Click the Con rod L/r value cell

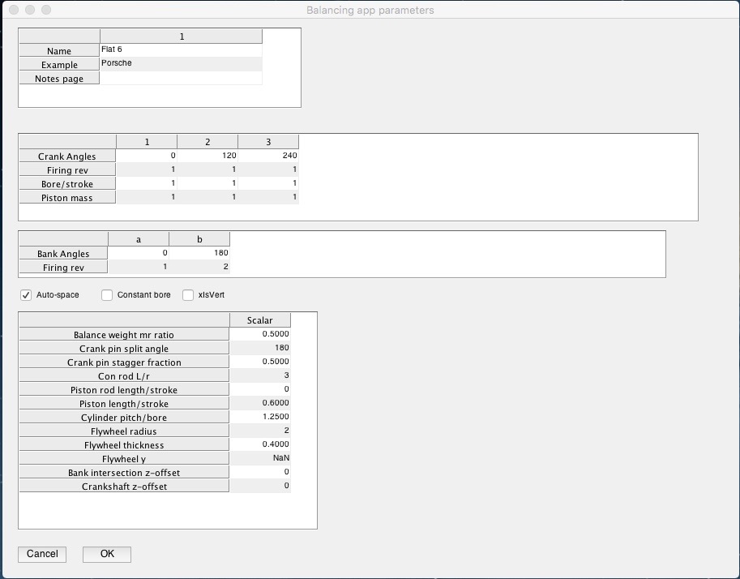[x=259, y=375]
